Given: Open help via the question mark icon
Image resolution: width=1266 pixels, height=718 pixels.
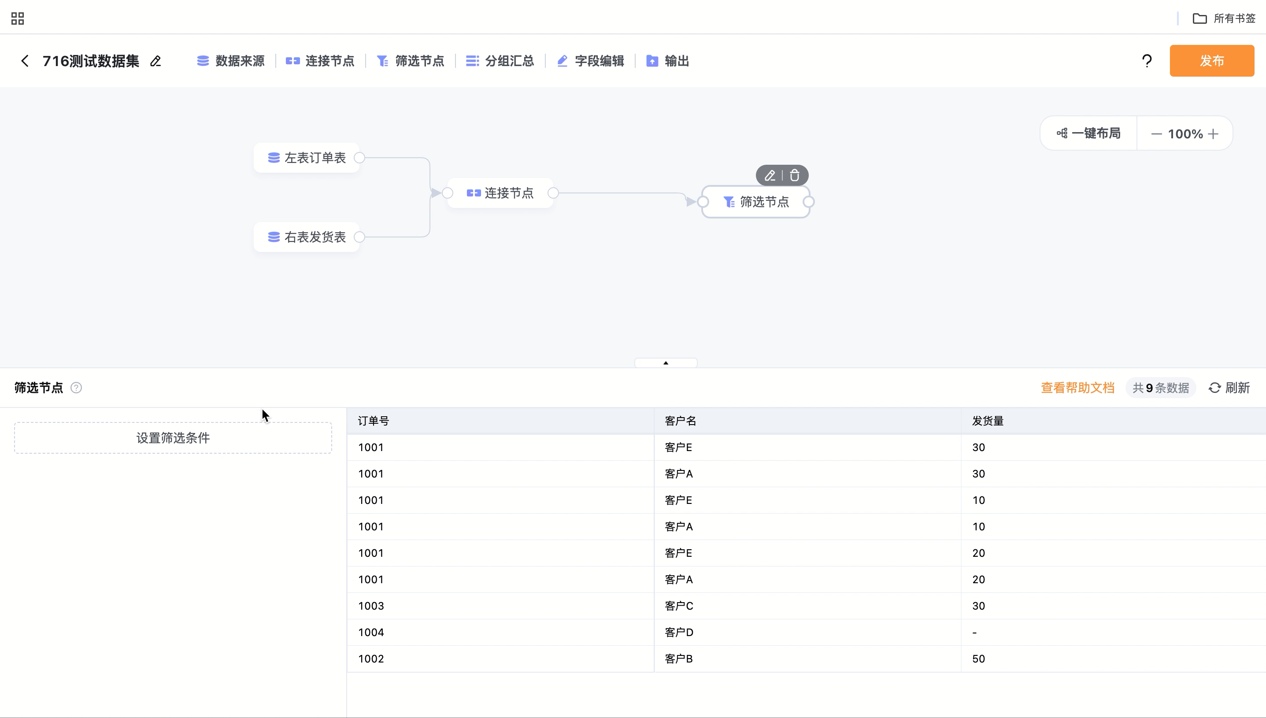Looking at the screenshot, I should 1147,61.
